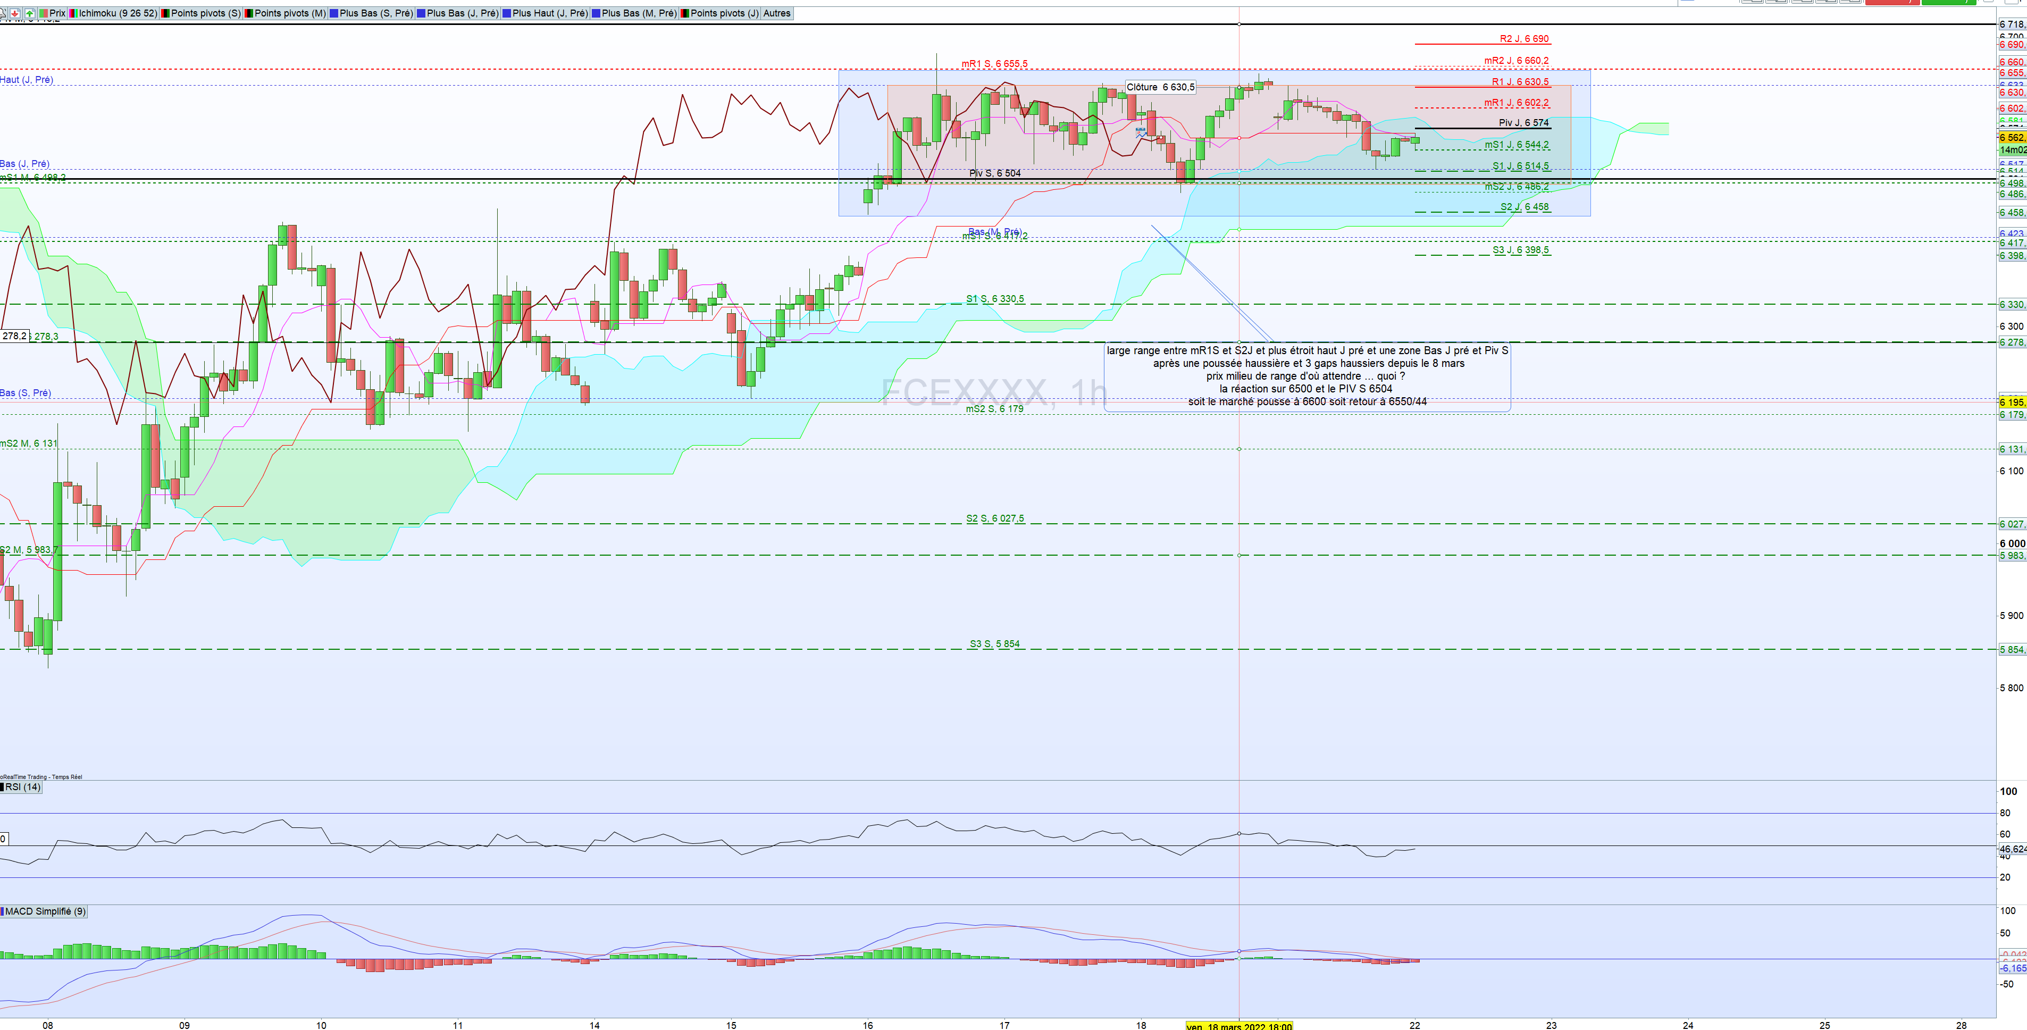This screenshot has height=1030, width=2027.
Task: Click the alert bell icon
Action: pyautogui.click(x=3, y=13)
